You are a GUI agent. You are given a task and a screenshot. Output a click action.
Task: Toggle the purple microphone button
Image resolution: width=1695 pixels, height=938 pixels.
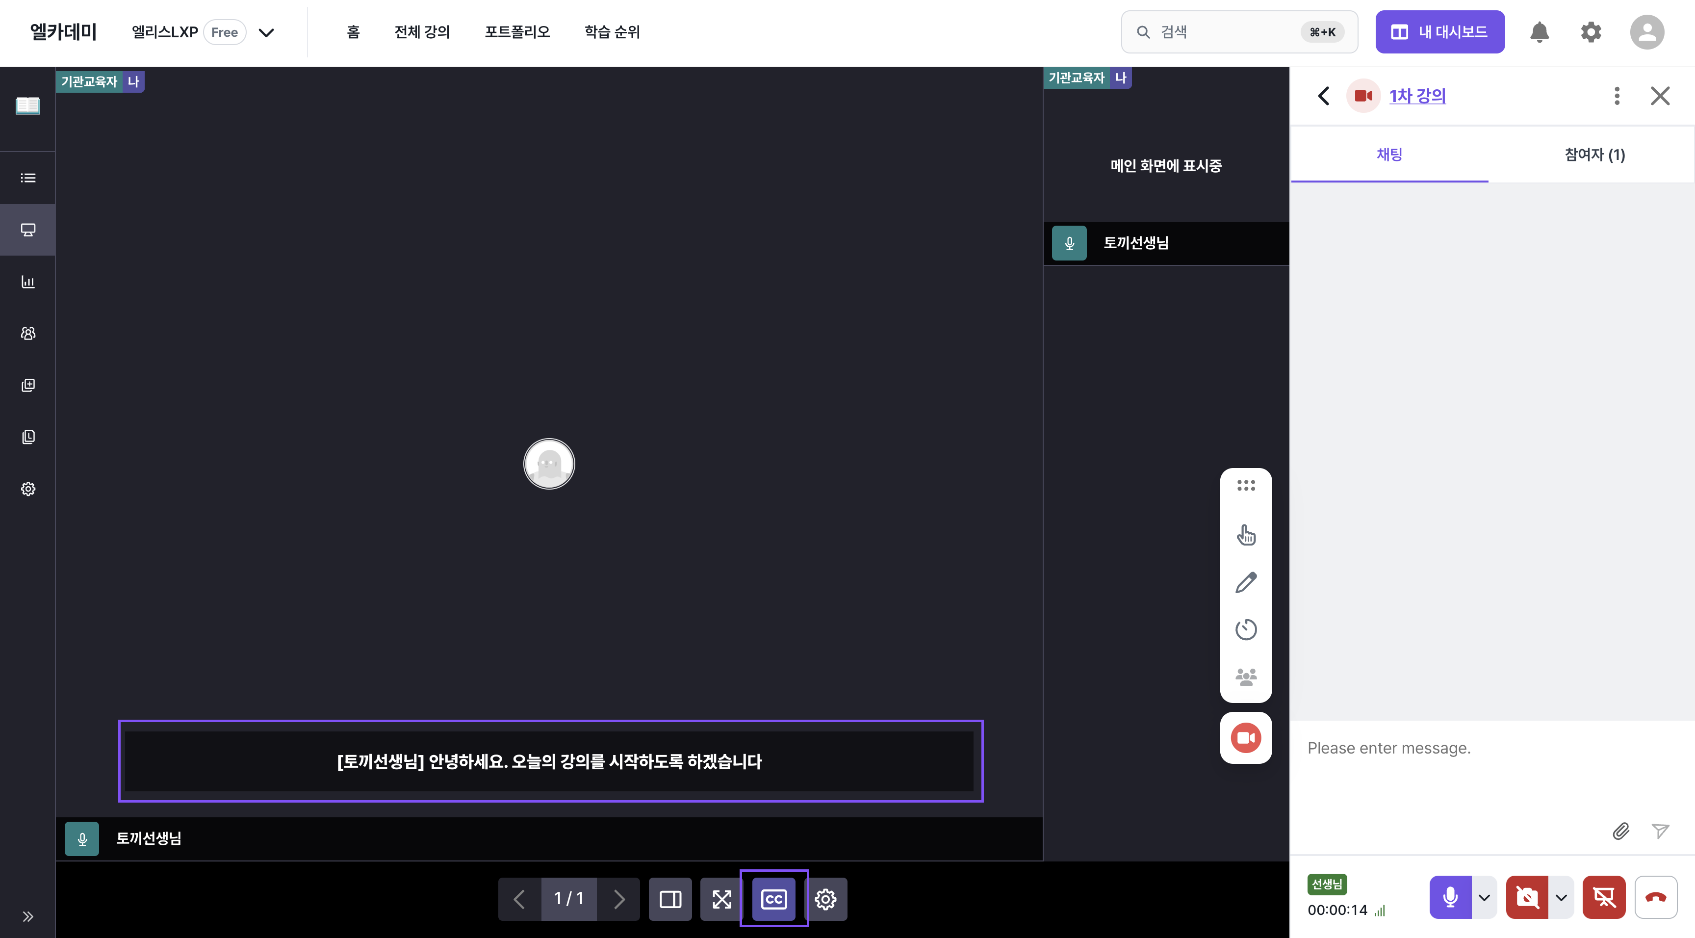pos(1450,897)
